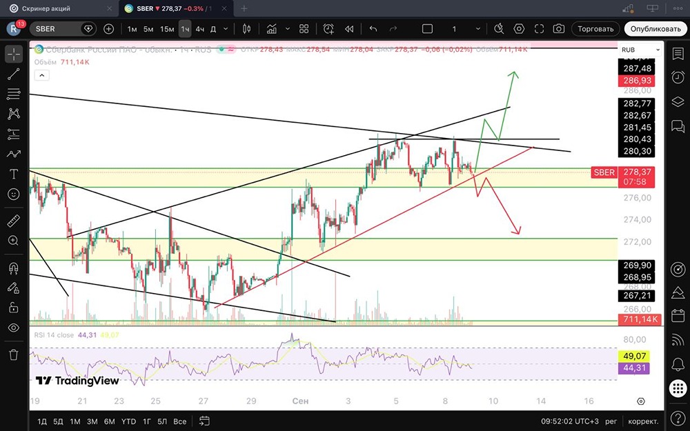Click the Торговать button
This screenshot has height=431, width=690.
pos(595,29)
